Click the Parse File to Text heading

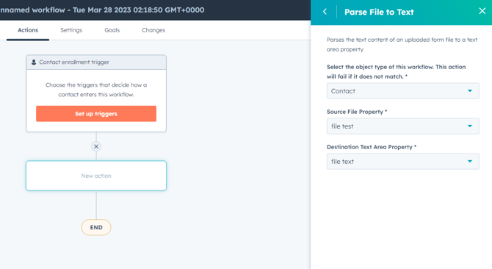click(x=379, y=12)
